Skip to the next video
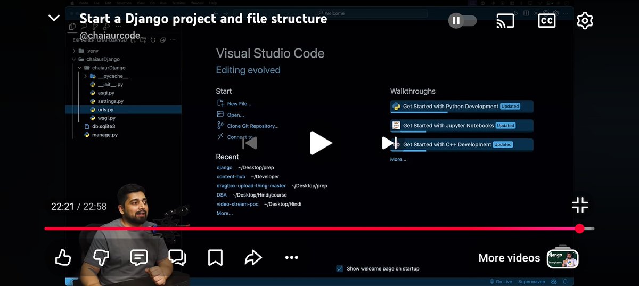639x286 pixels. [389, 143]
